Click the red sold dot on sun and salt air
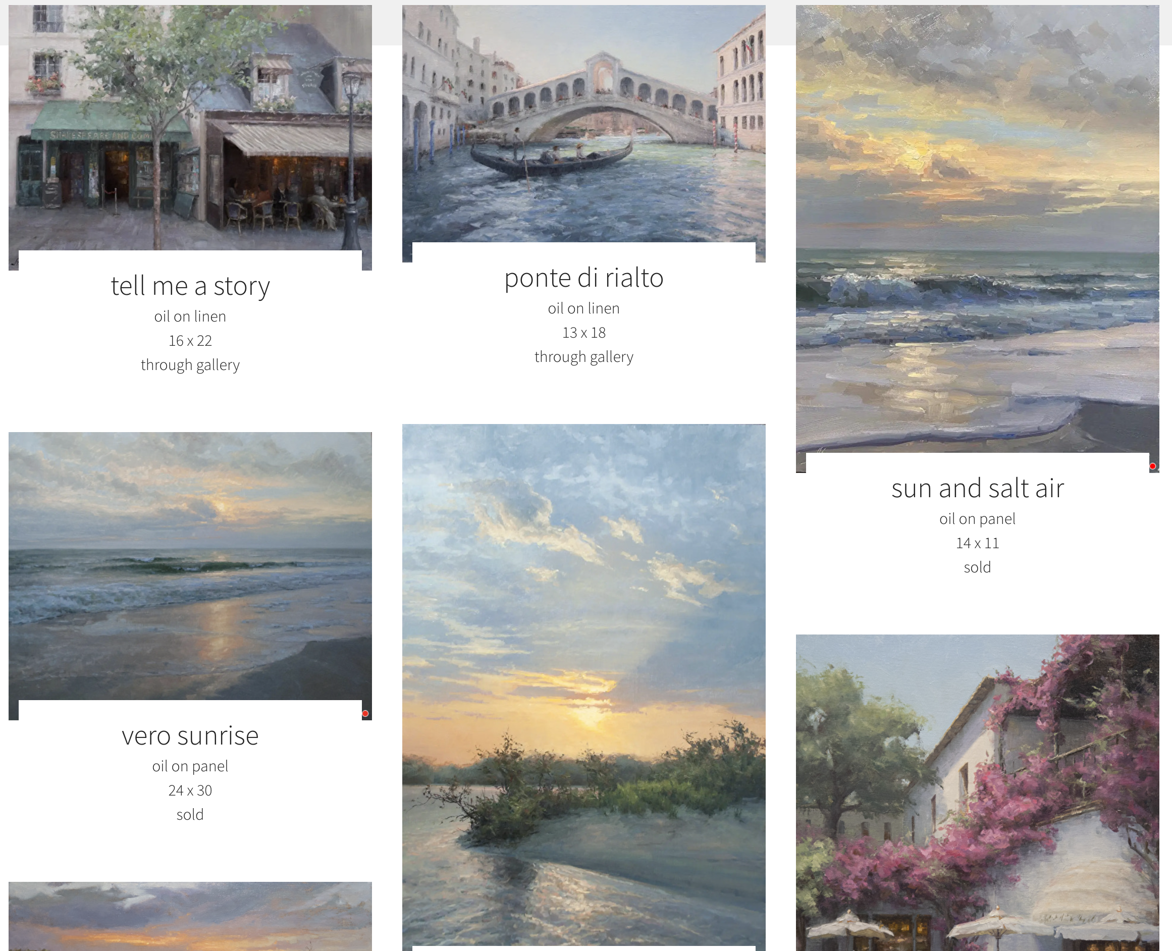 click(1152, 466)
